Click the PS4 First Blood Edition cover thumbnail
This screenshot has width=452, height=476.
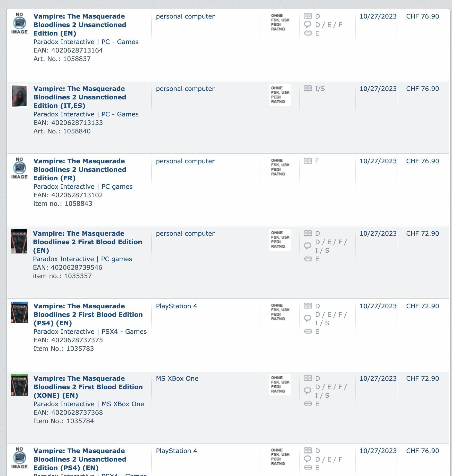(x=19, y=312)
